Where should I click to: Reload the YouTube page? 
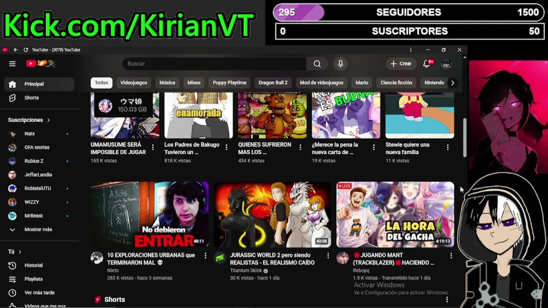(x=26, y=50)
